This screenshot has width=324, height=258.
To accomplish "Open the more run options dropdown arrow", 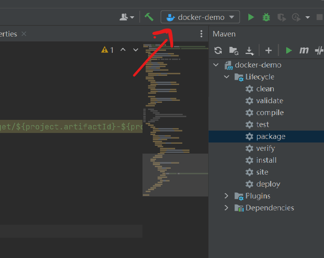I will (307, 17).
